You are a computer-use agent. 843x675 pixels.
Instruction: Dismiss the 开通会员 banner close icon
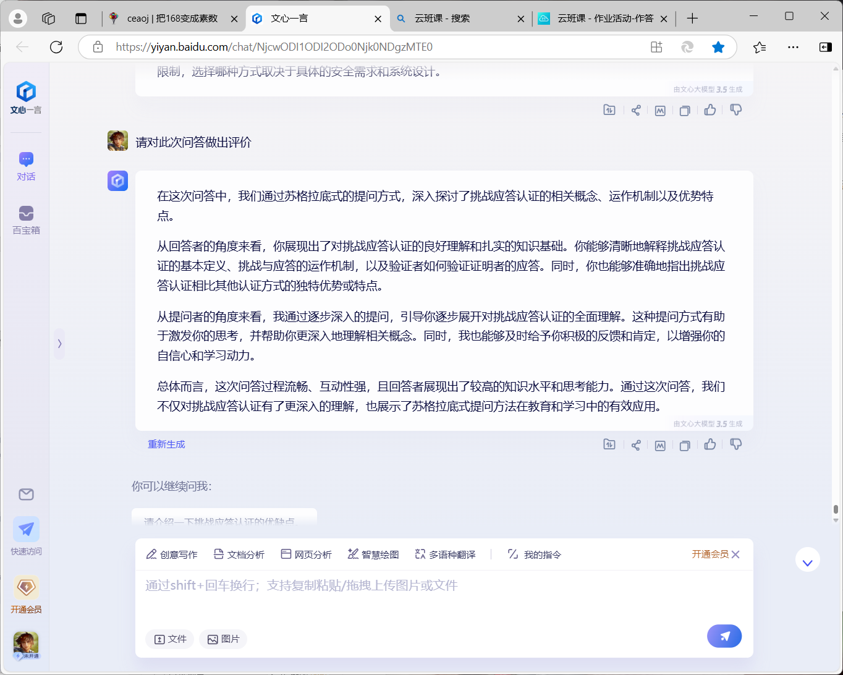pyautogui.click(x=735, y=554)
